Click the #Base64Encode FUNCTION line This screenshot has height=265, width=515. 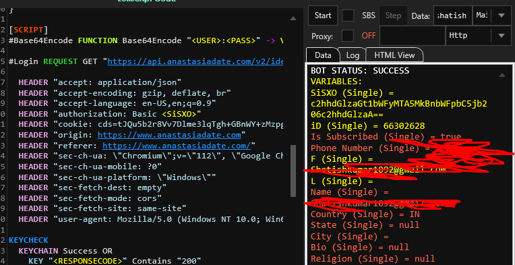tap(146, 40)
